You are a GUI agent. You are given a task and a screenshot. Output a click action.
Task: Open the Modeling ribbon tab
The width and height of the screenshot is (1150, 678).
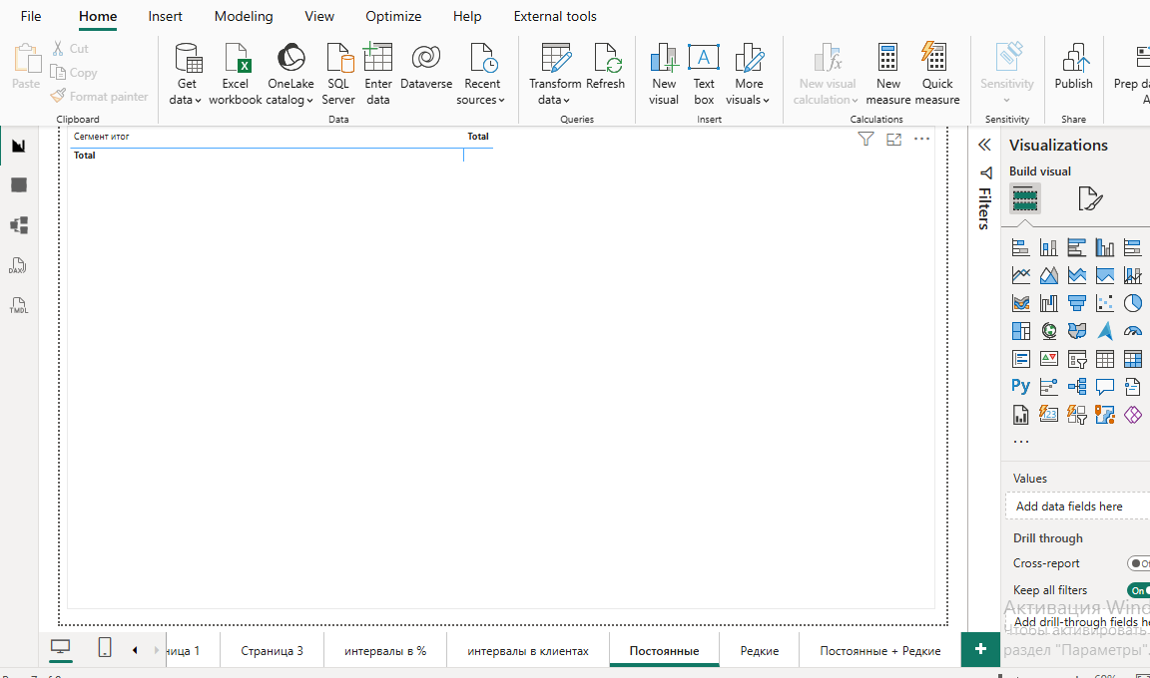tap(244, 16)
